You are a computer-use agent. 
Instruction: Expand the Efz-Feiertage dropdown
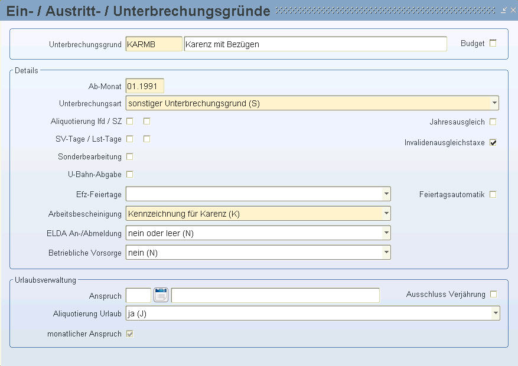pos(386,194)
